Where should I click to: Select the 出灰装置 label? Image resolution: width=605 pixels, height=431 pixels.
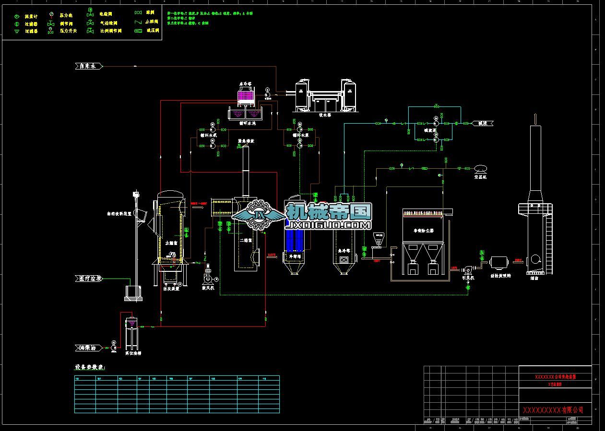click(171, 289)
